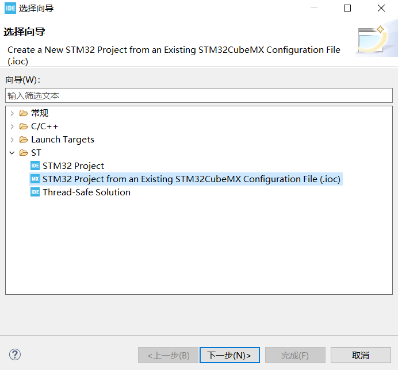The image size is (398, 370).
Task: Select the ST category label
Action: pyautogui.click(x=36, y=153)
